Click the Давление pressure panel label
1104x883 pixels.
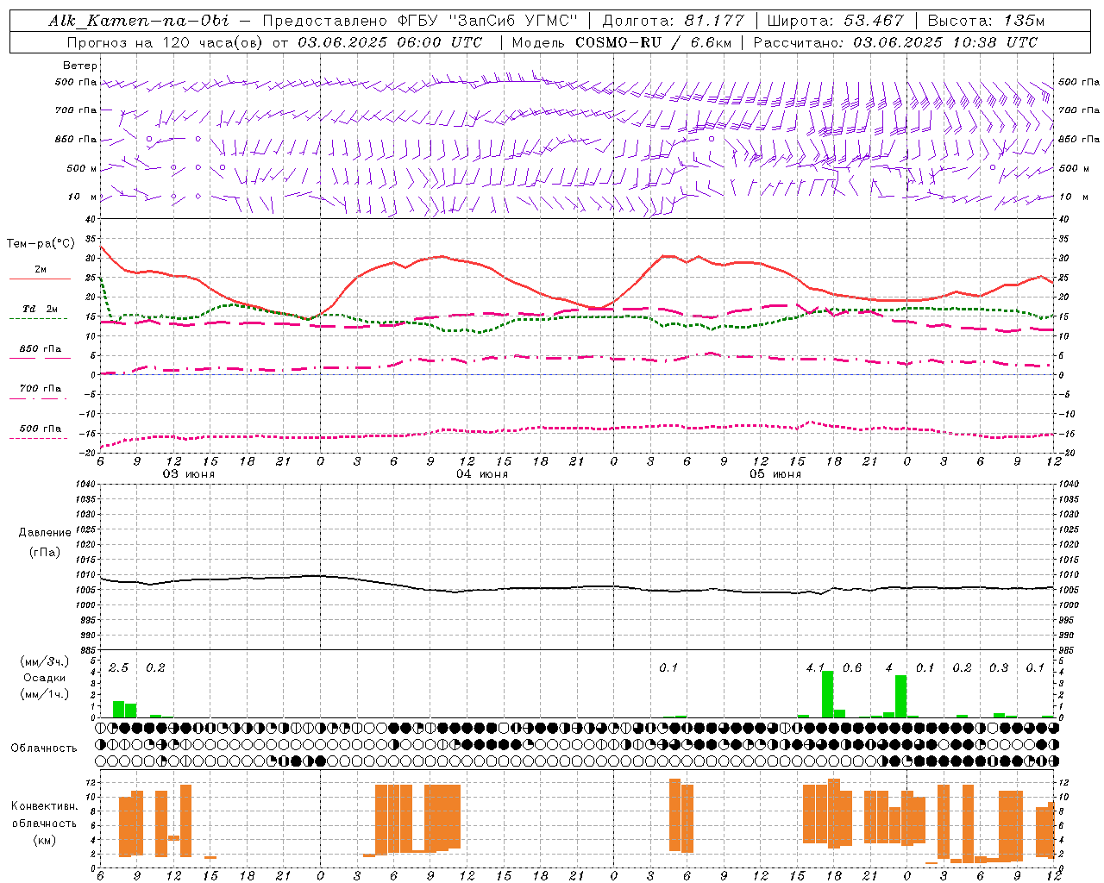tap(44, 533)
